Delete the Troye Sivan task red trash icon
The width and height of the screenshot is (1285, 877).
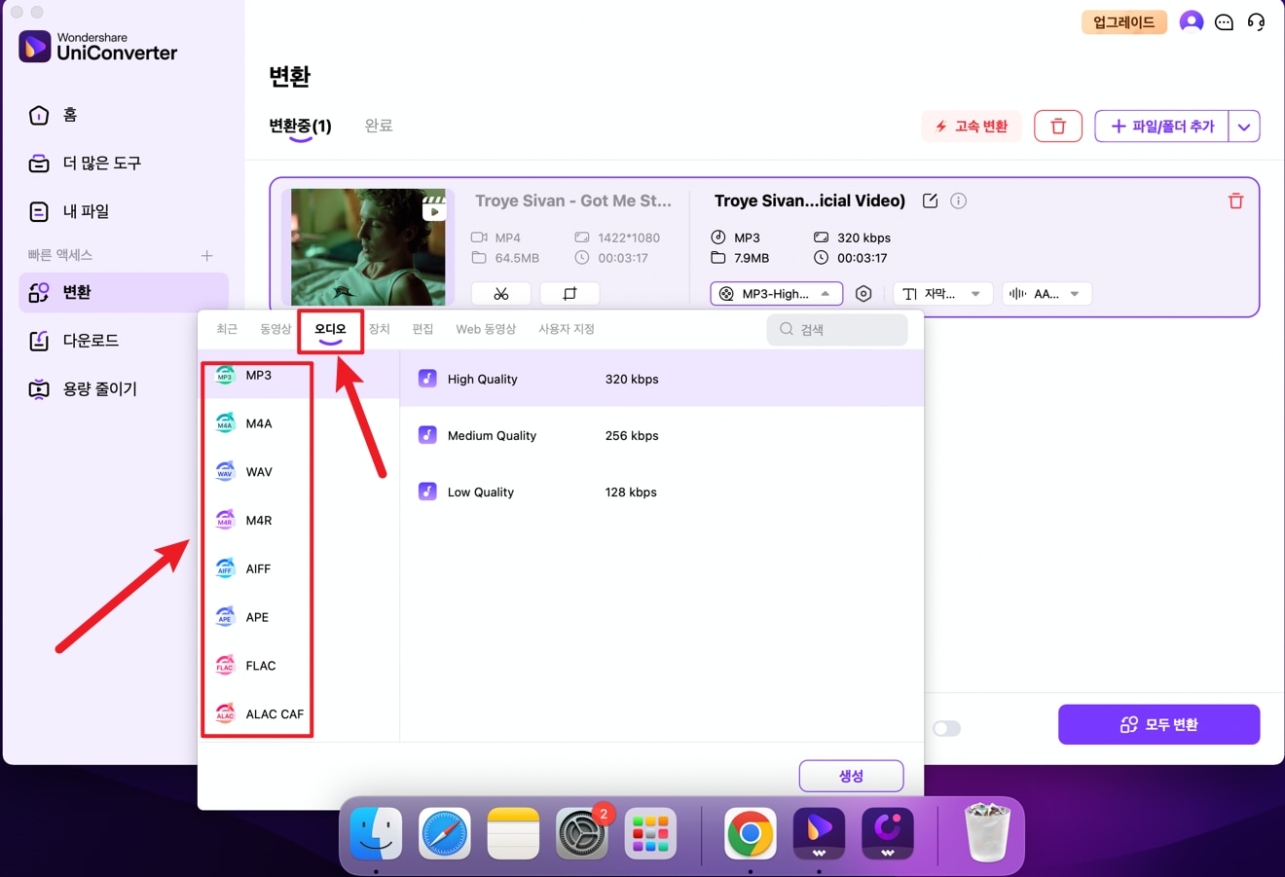pos(1235,201)
